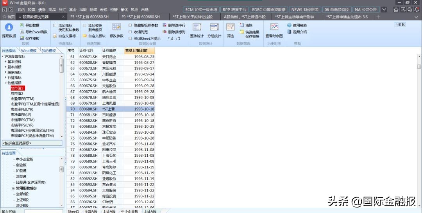Click the 中小企业板 sheet tab

pos(129,211)
